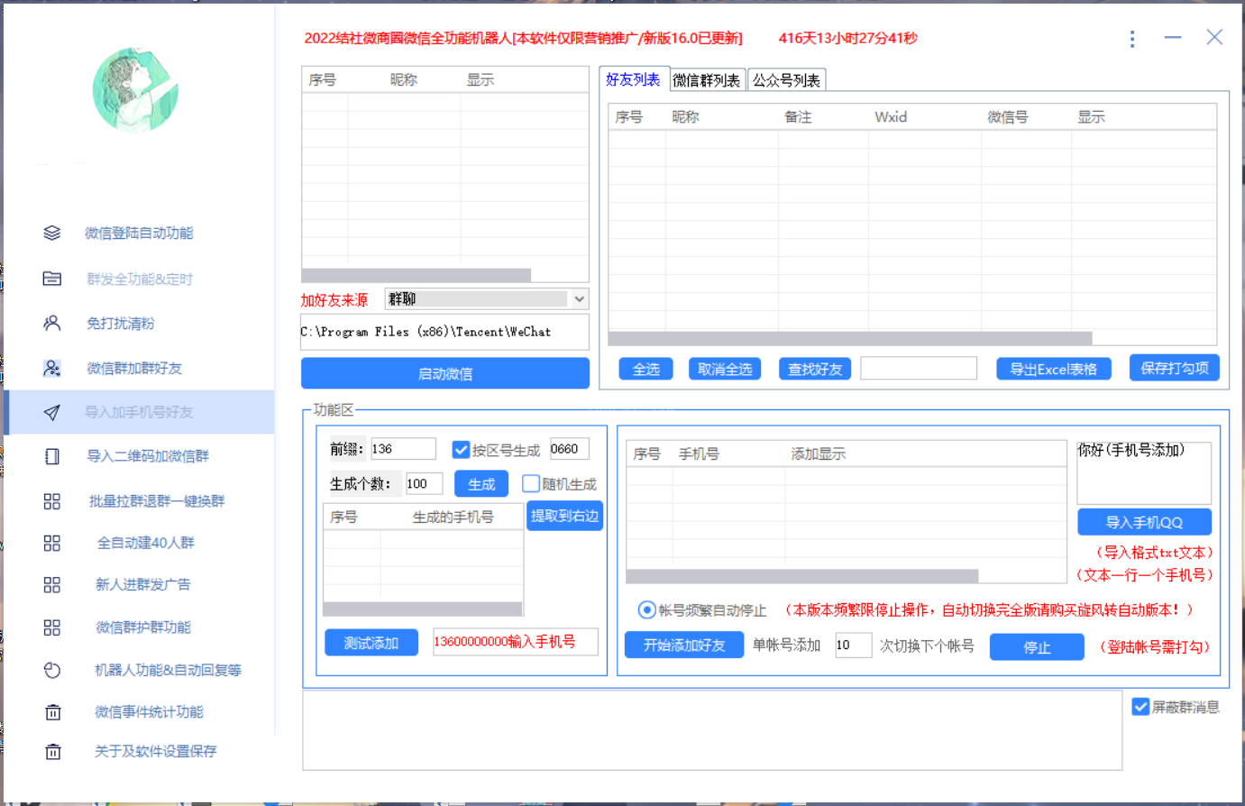Screen dimensions: 1245x806
Task: Click the person icon beside 免打扰清粉
Action: point(52,323)
